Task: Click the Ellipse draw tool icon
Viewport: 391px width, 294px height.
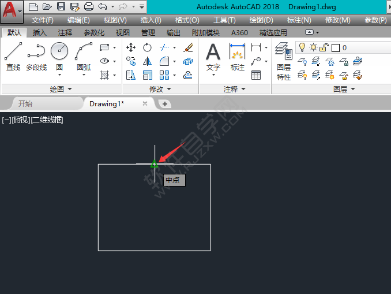Action: [x=104, y=61]
